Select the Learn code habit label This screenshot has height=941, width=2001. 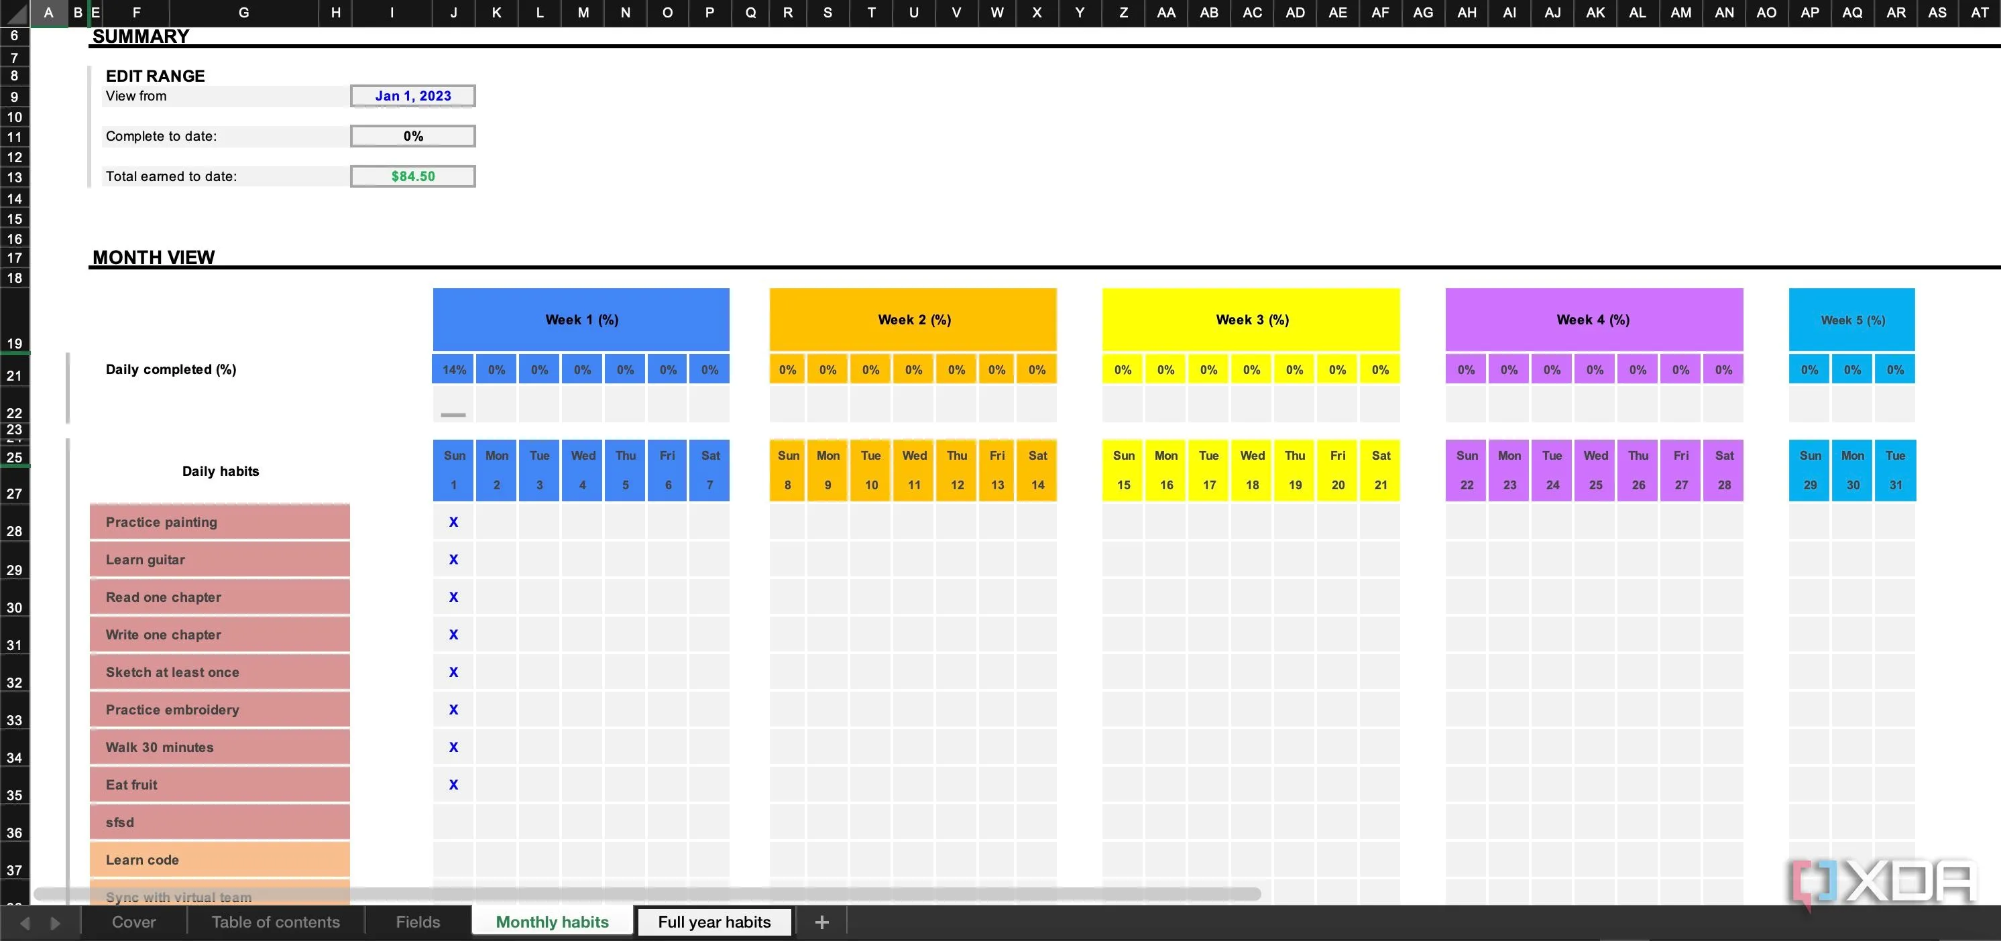point(220,859)
